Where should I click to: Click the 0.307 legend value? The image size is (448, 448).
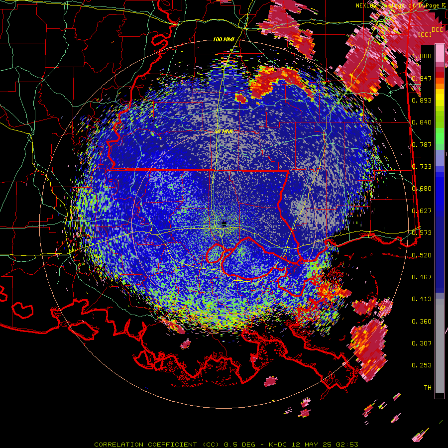[x=422, y=343]
